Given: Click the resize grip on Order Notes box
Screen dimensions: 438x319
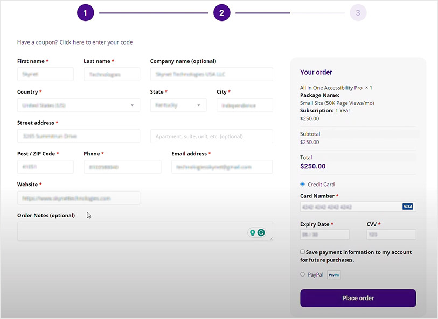Looking at the screenshot, I should 271,239.
